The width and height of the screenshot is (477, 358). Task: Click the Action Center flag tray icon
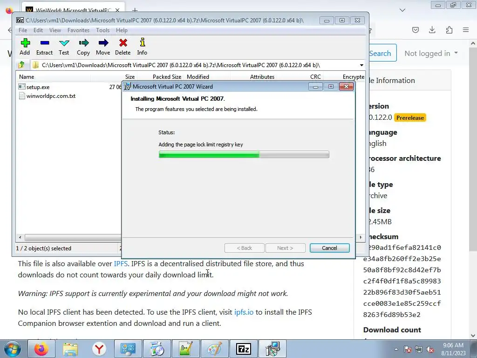point(408,349)
